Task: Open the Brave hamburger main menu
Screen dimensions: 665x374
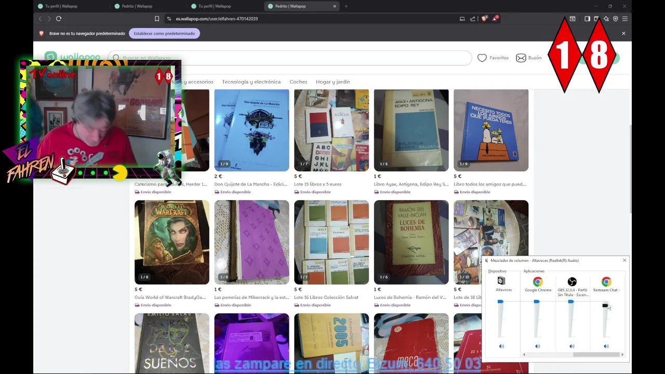Action: (625, 19)
